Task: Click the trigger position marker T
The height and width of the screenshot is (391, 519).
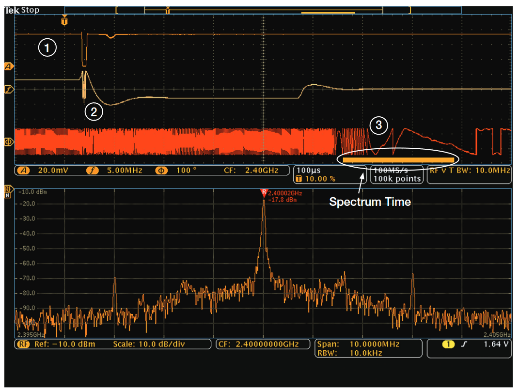Action: pyautogui.click(x=64, y=22)
